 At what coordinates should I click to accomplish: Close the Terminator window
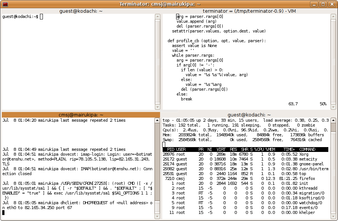pyautogui.click(x=332, y=4)
